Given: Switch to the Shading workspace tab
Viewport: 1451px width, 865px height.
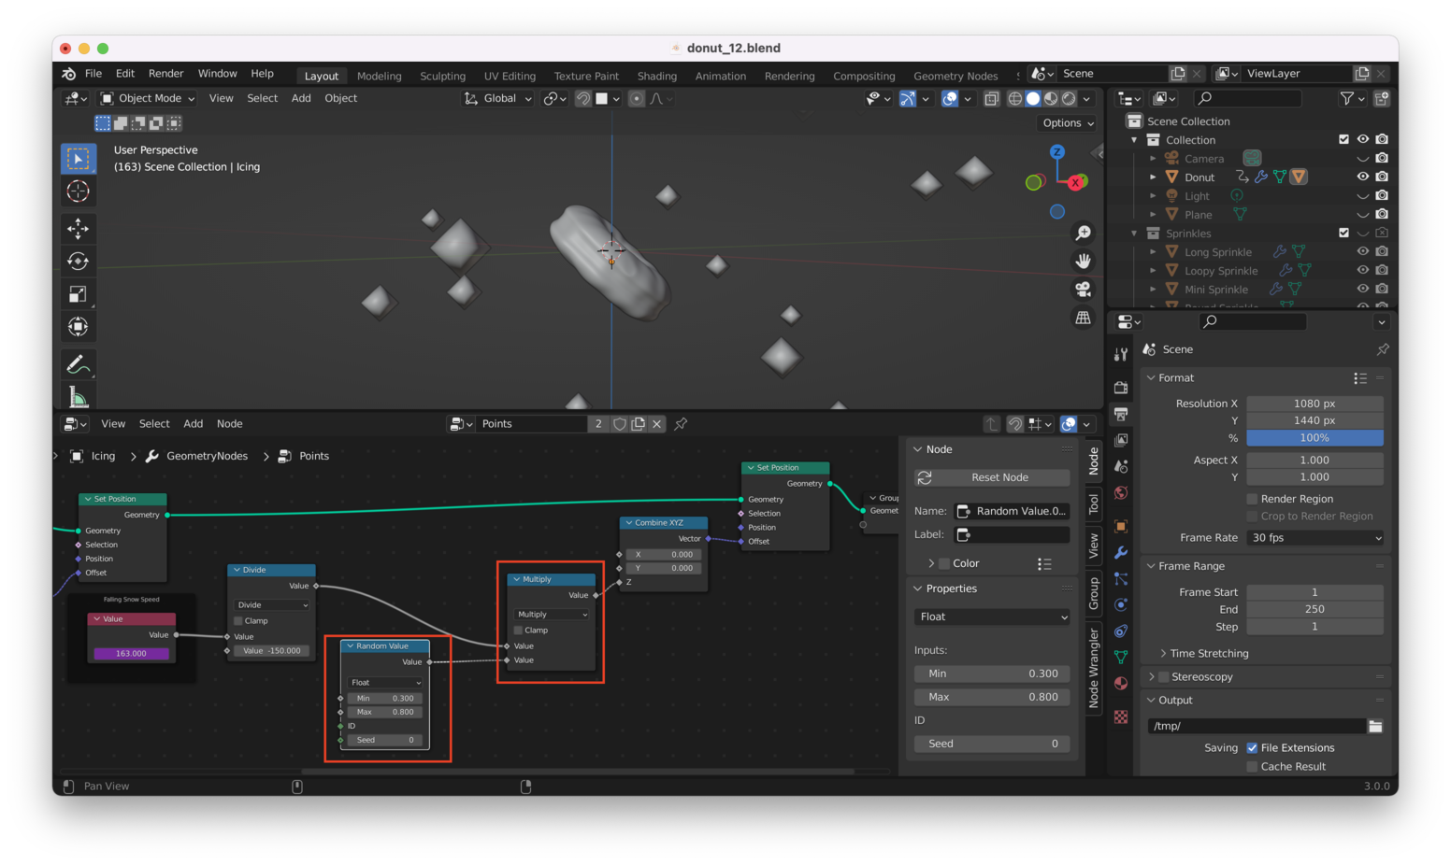Looking at the screenshot, I should pos(656,76).
